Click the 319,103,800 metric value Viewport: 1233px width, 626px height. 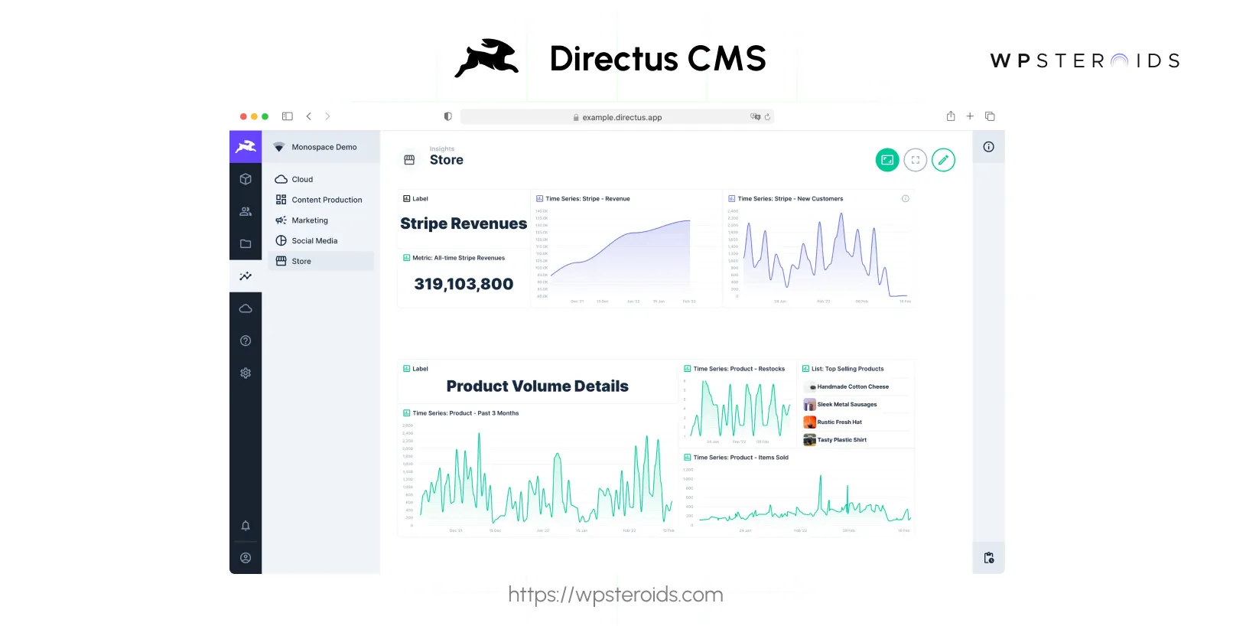pyautogui.click(x=464, y=284)
